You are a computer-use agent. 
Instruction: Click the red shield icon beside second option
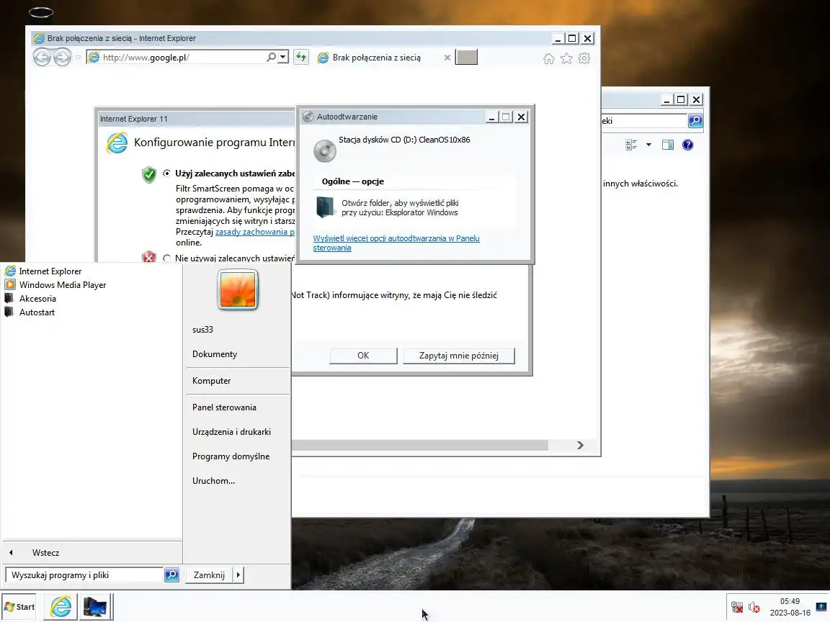(x=148, y=256)
